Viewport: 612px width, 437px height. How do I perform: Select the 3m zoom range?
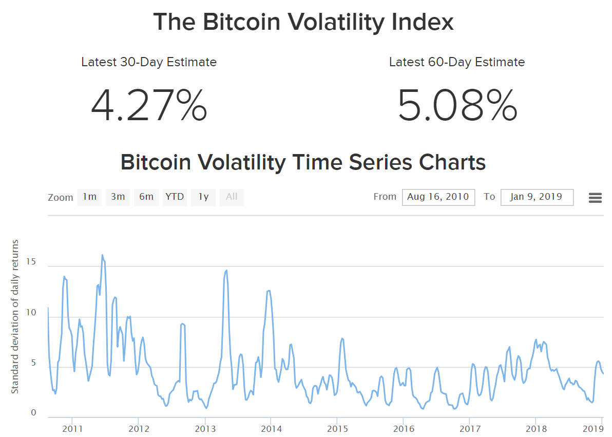(118, 197)
